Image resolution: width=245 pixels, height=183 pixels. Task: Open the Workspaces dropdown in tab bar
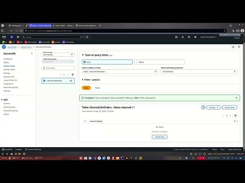point(16,26)
